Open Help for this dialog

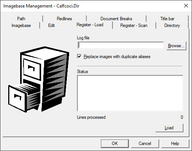(175, 144)
